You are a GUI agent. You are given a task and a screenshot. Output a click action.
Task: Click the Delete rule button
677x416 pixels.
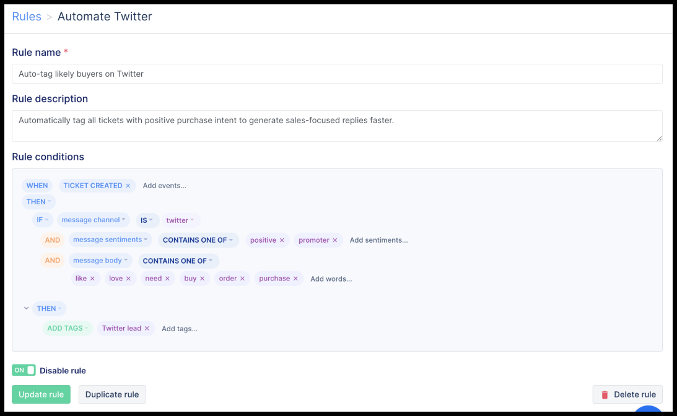click(x=627, y=394)
